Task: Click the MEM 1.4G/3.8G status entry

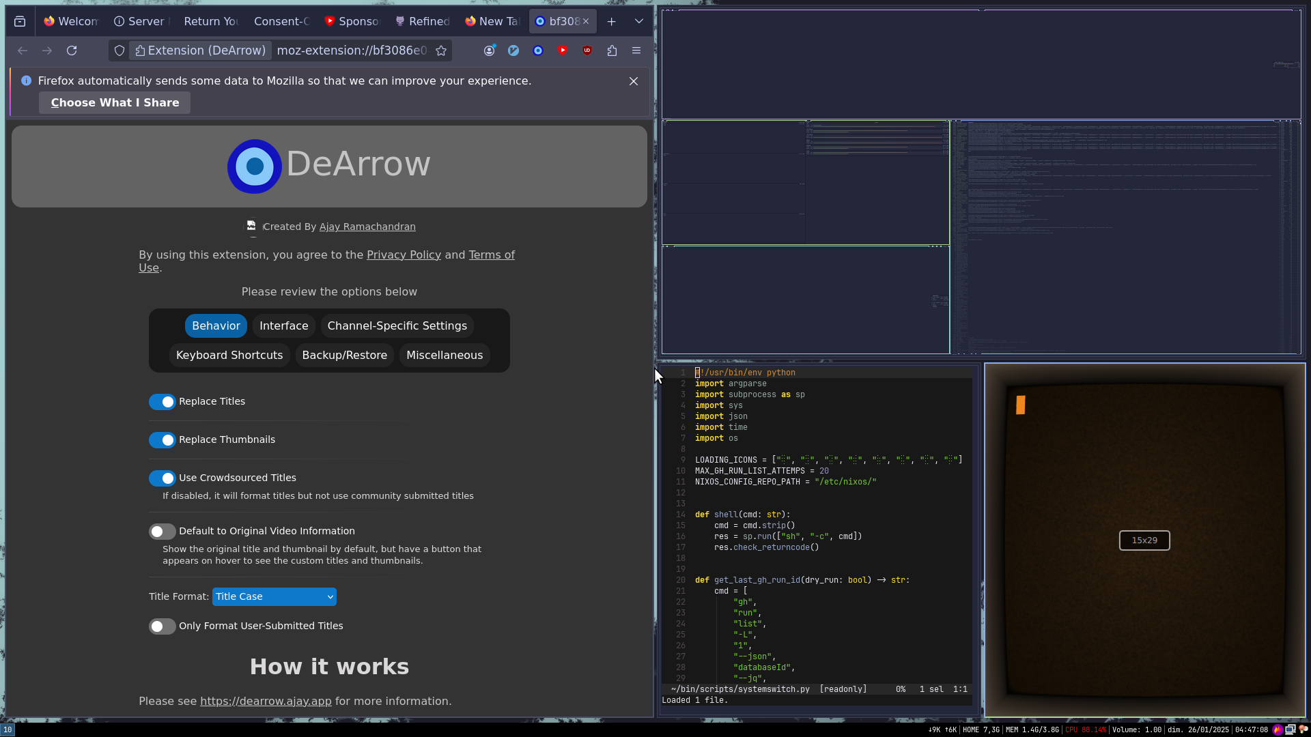Action: click(1032, 729)
